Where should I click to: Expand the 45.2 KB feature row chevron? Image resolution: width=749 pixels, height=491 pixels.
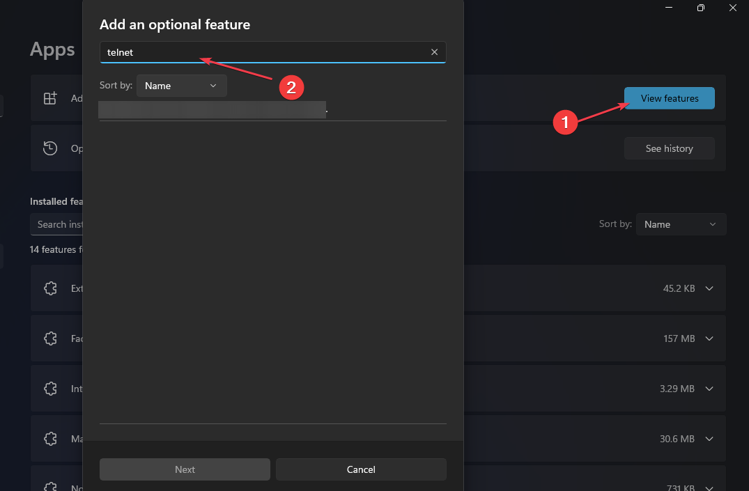point(709,288)
